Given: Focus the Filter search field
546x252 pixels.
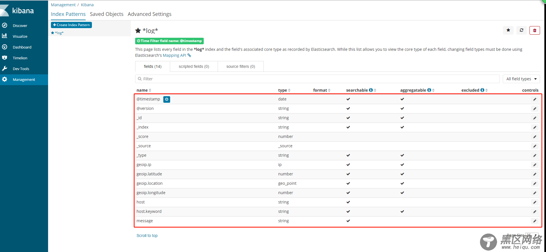Looking at the screenshot, I should (317, 79).
